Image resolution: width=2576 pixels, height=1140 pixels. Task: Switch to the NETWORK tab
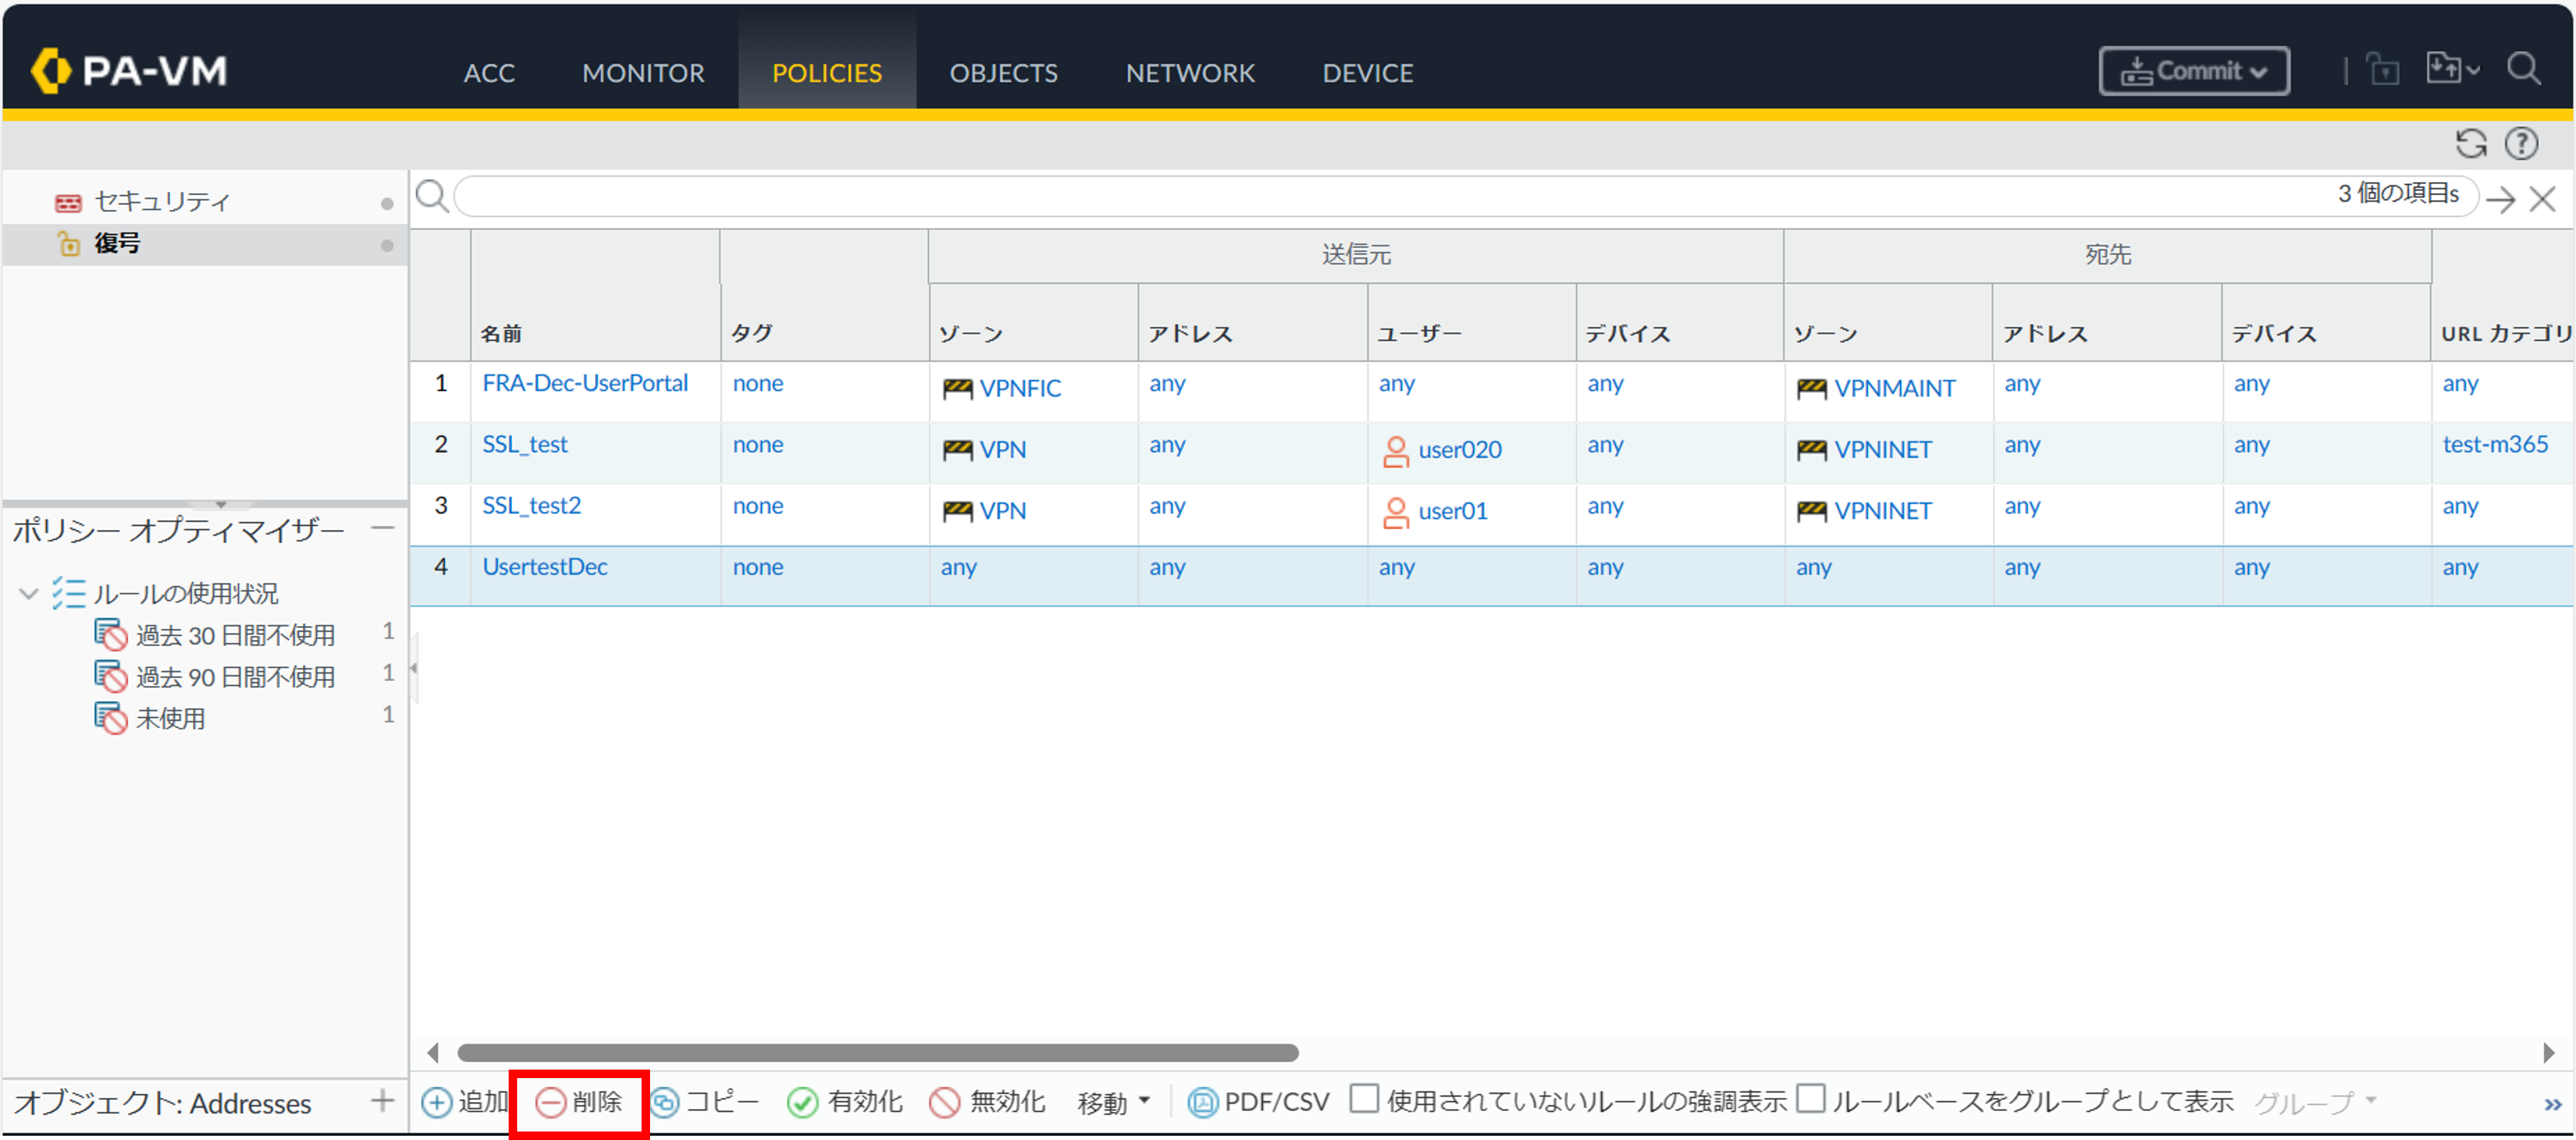pyautogui.click(x=1189, y=73)
